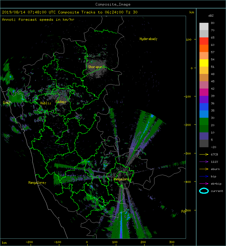
Task: Click the magenta eb+bip track arrow
Action: [x=204, y=184]
